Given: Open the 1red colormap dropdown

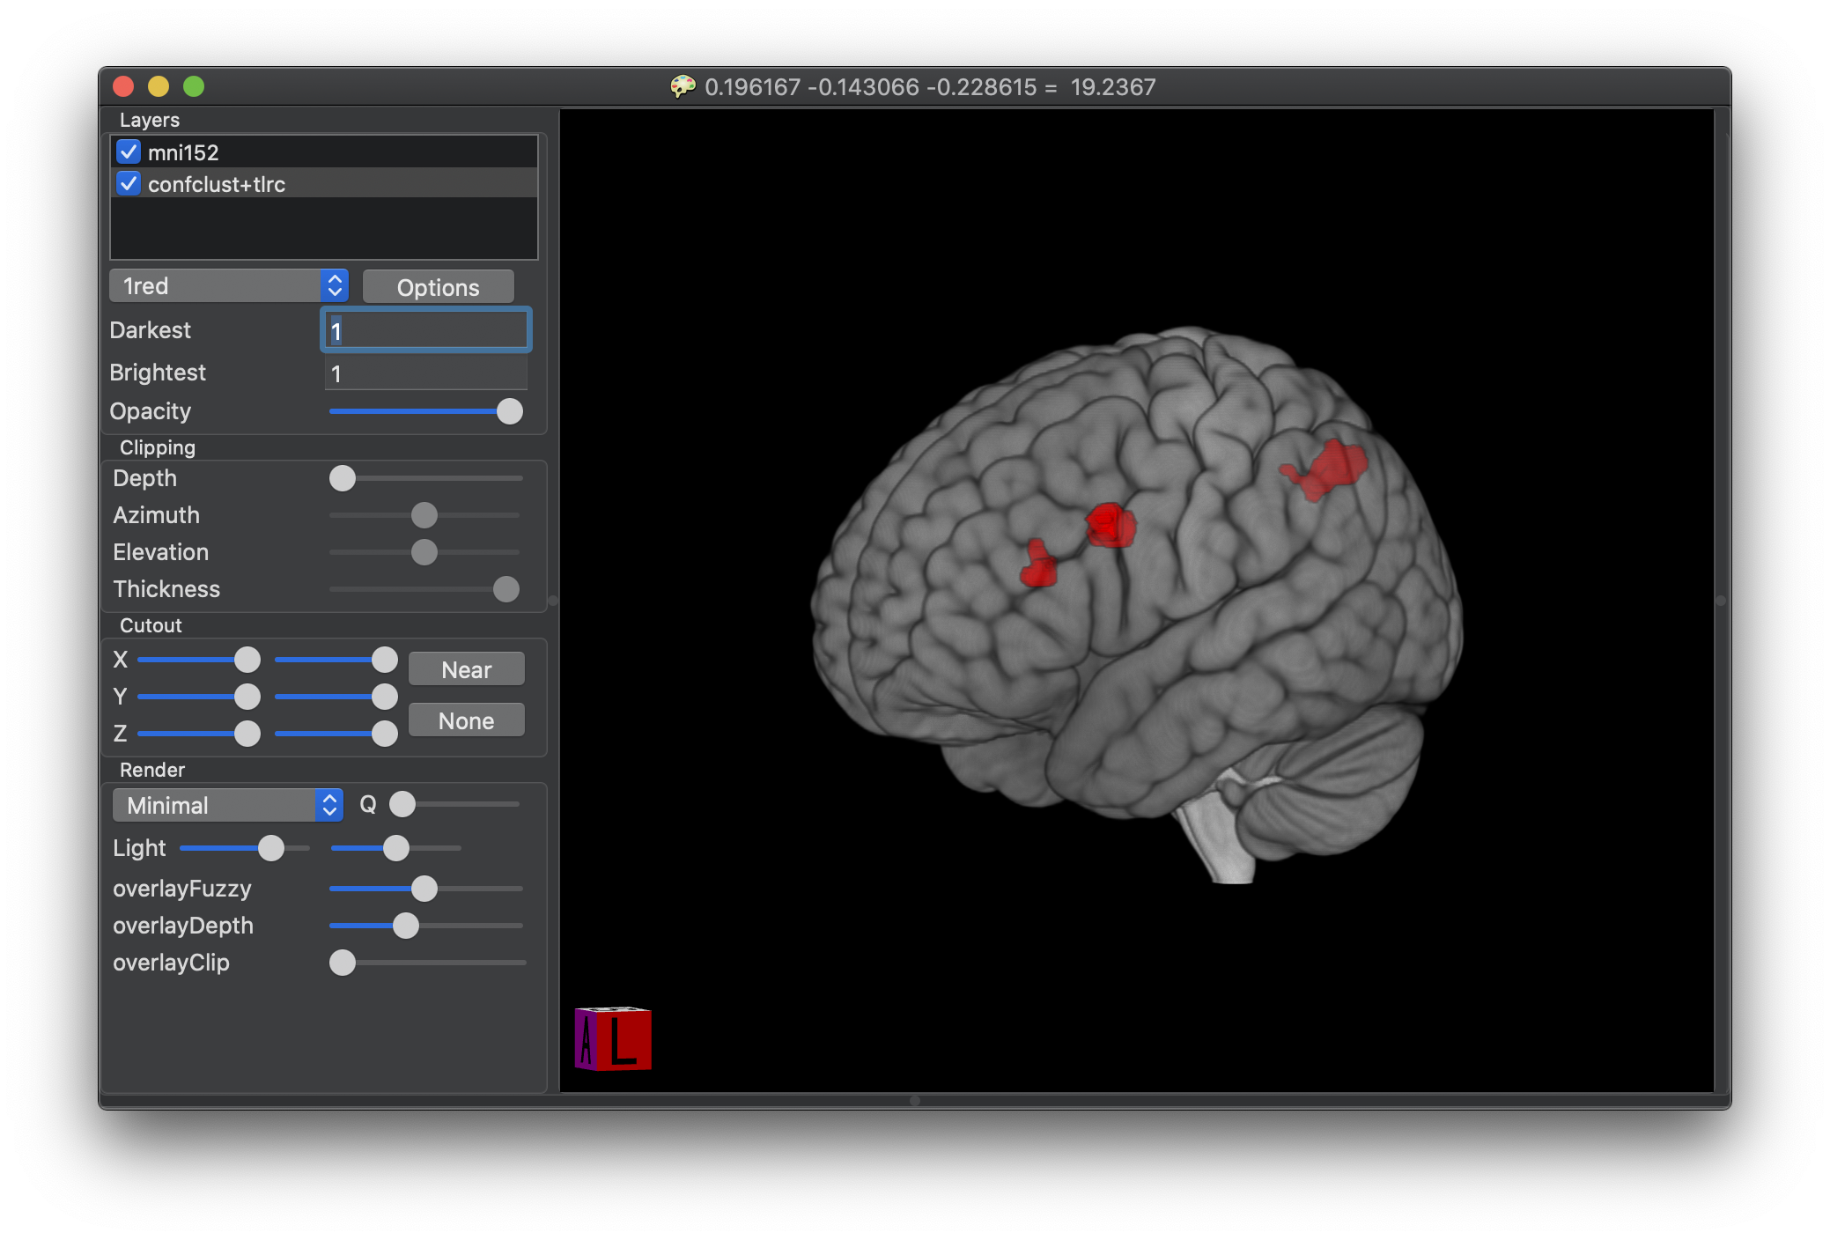Looking at the screenshot, I should 229,286.
